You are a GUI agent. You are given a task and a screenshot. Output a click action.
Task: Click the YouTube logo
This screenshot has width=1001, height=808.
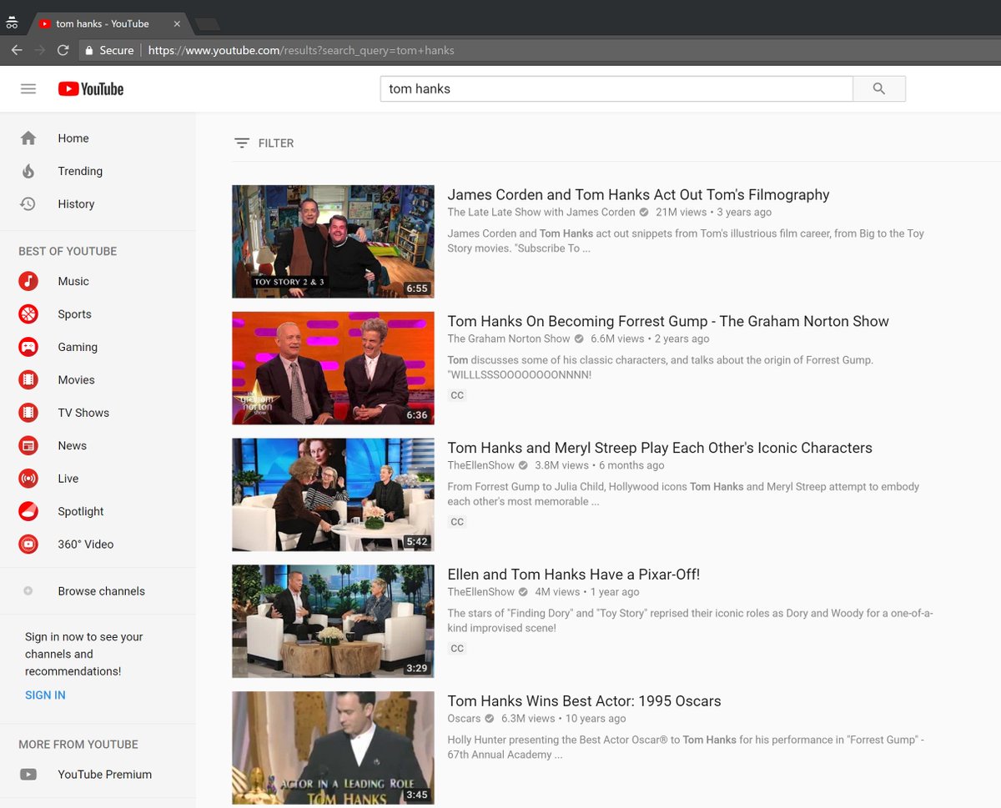pyautogui.click(x=91, y=88)
